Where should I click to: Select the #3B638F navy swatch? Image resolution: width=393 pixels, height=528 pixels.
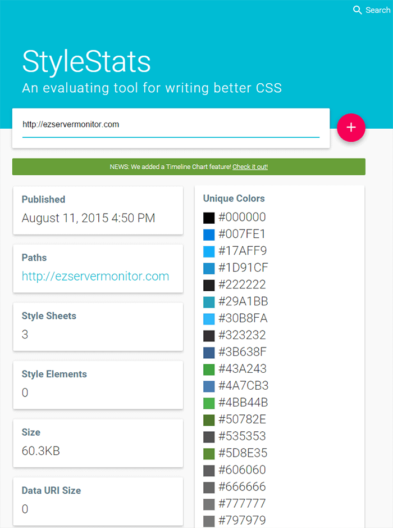(x=209, y=353)
